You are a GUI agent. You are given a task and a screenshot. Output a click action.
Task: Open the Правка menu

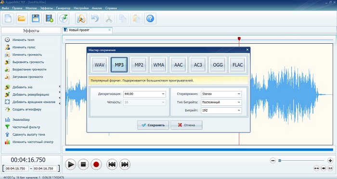(x=17, y=8)
